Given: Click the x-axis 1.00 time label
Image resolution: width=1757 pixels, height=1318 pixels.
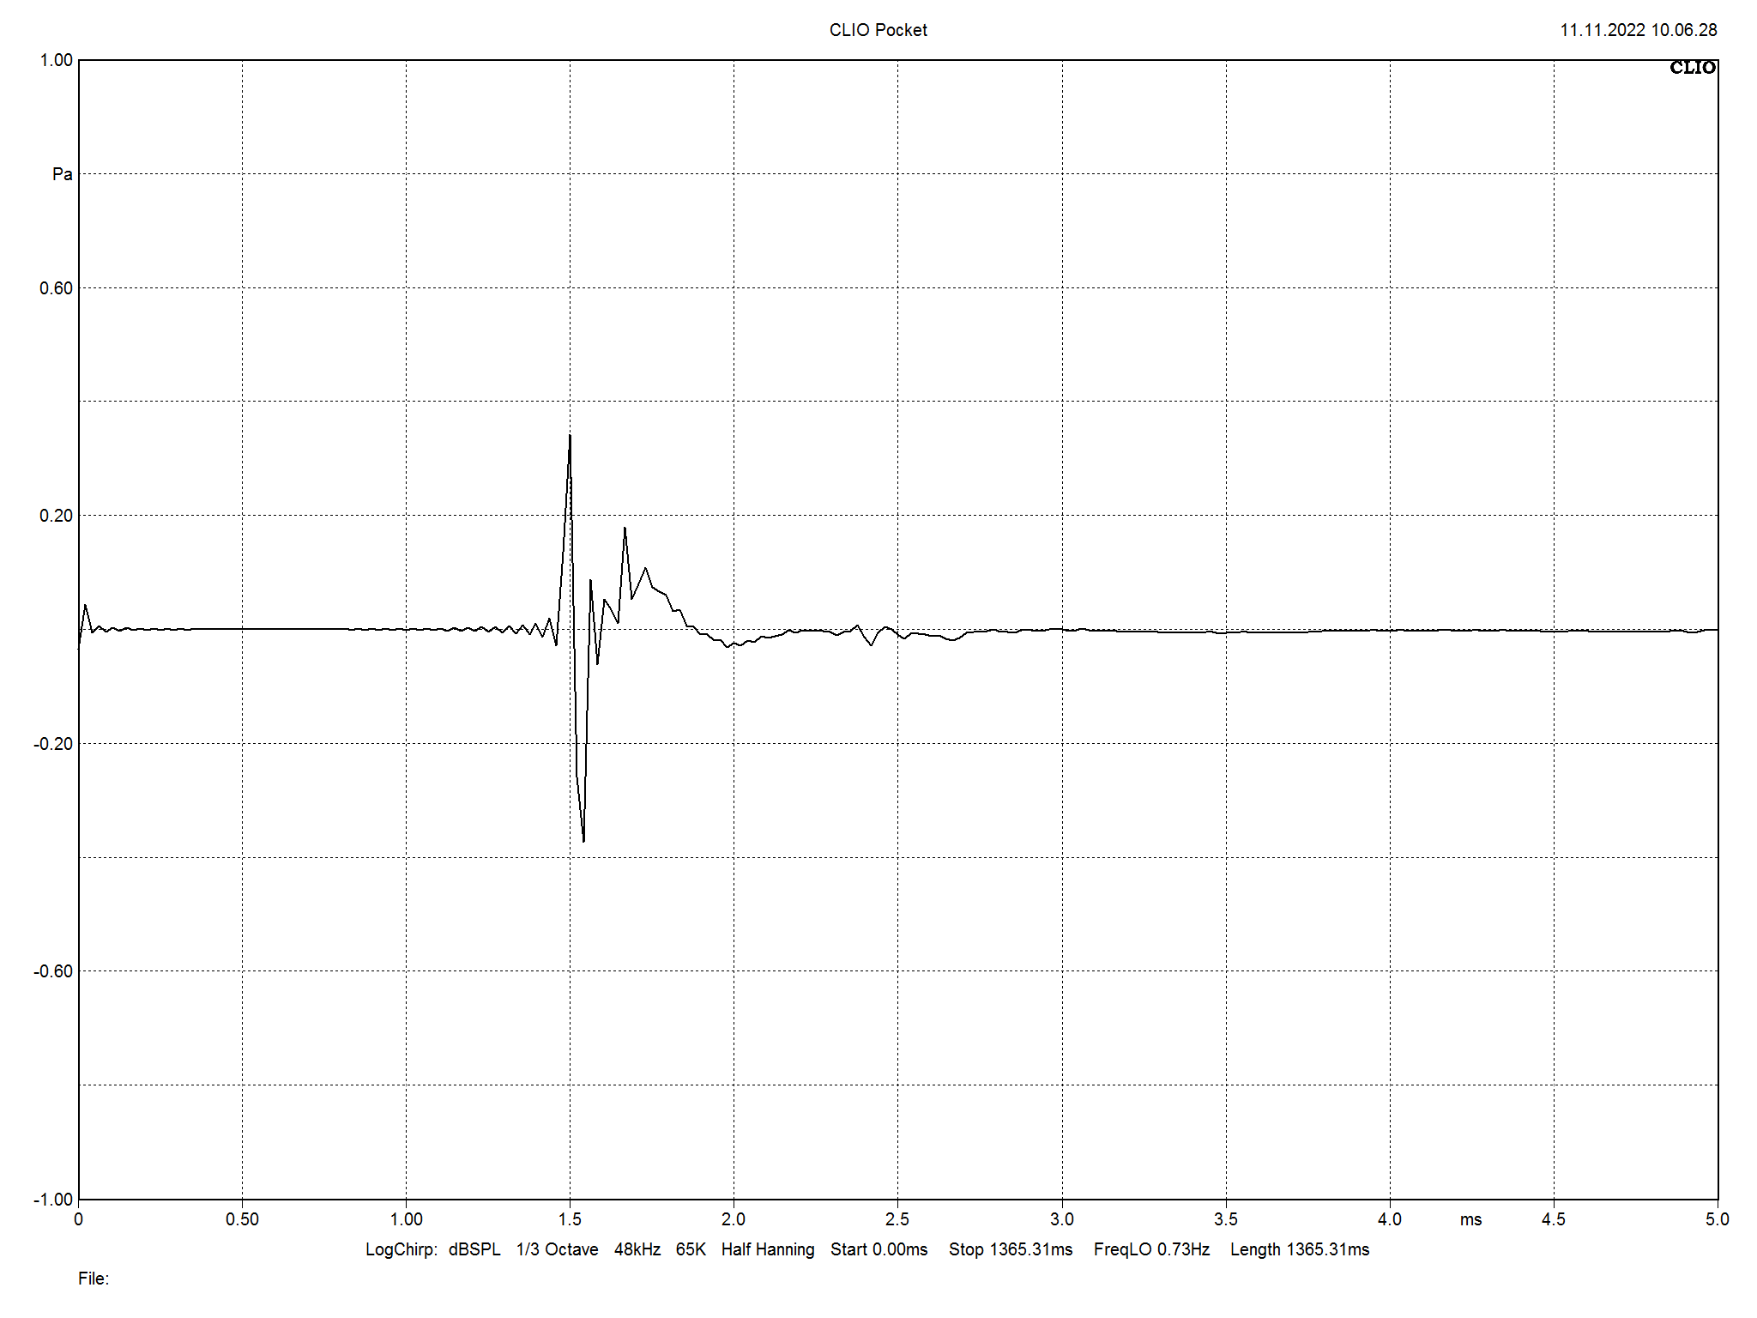Looking at the screenshot, I should [406, 1219].
